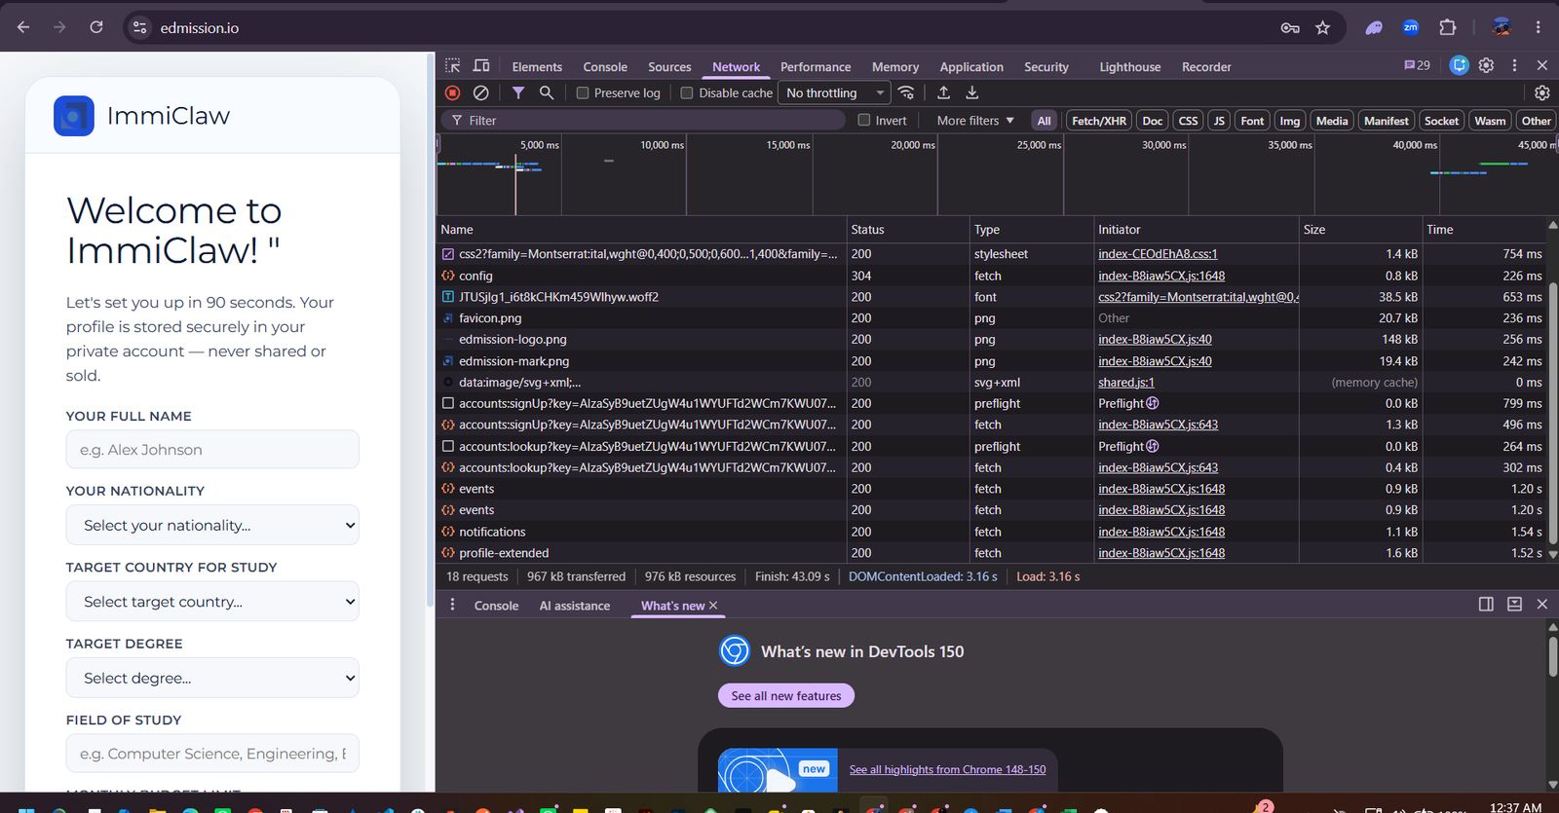The height and width of the screenshot is (813, 1559).
Task: Click the network Filter text field
Action: tap(643, 120)
